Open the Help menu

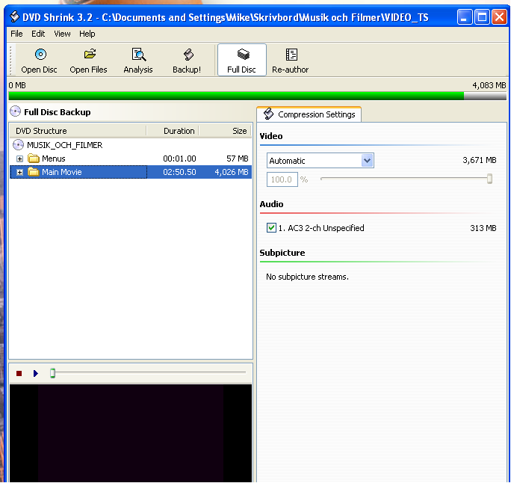click(x=87, y=34)
